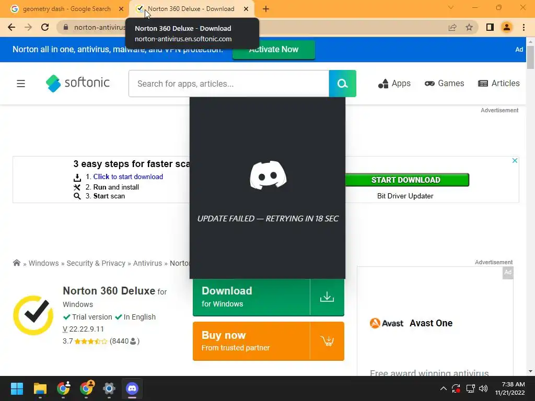The height and width of the screenshot is (401, 535).
Task: Go back with the browser back arrow
Action: pos(11,27)
